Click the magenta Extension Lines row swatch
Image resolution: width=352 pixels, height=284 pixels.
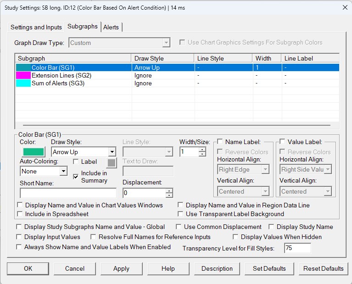(23, 75)
